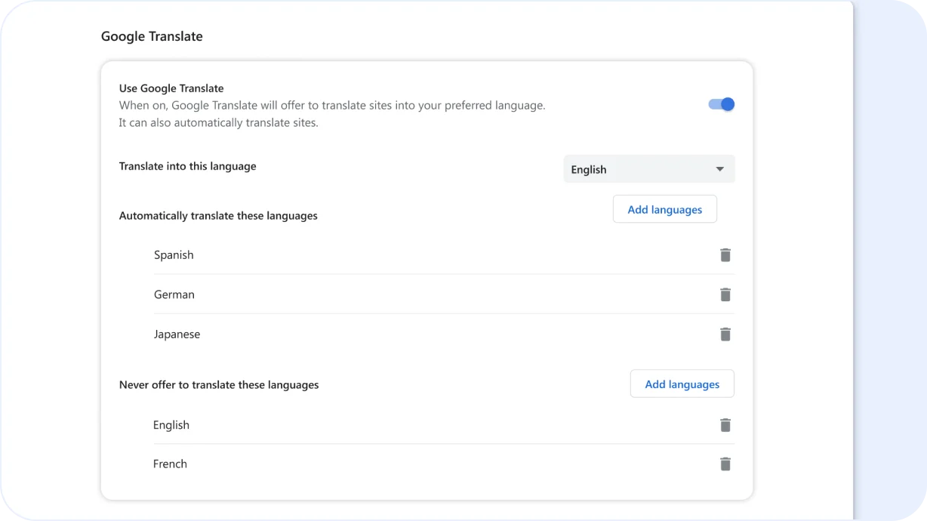The height and width of the screenshot is (521, 927).
Task: Click the delete icon beside German
Action: [x=725, y=294]
